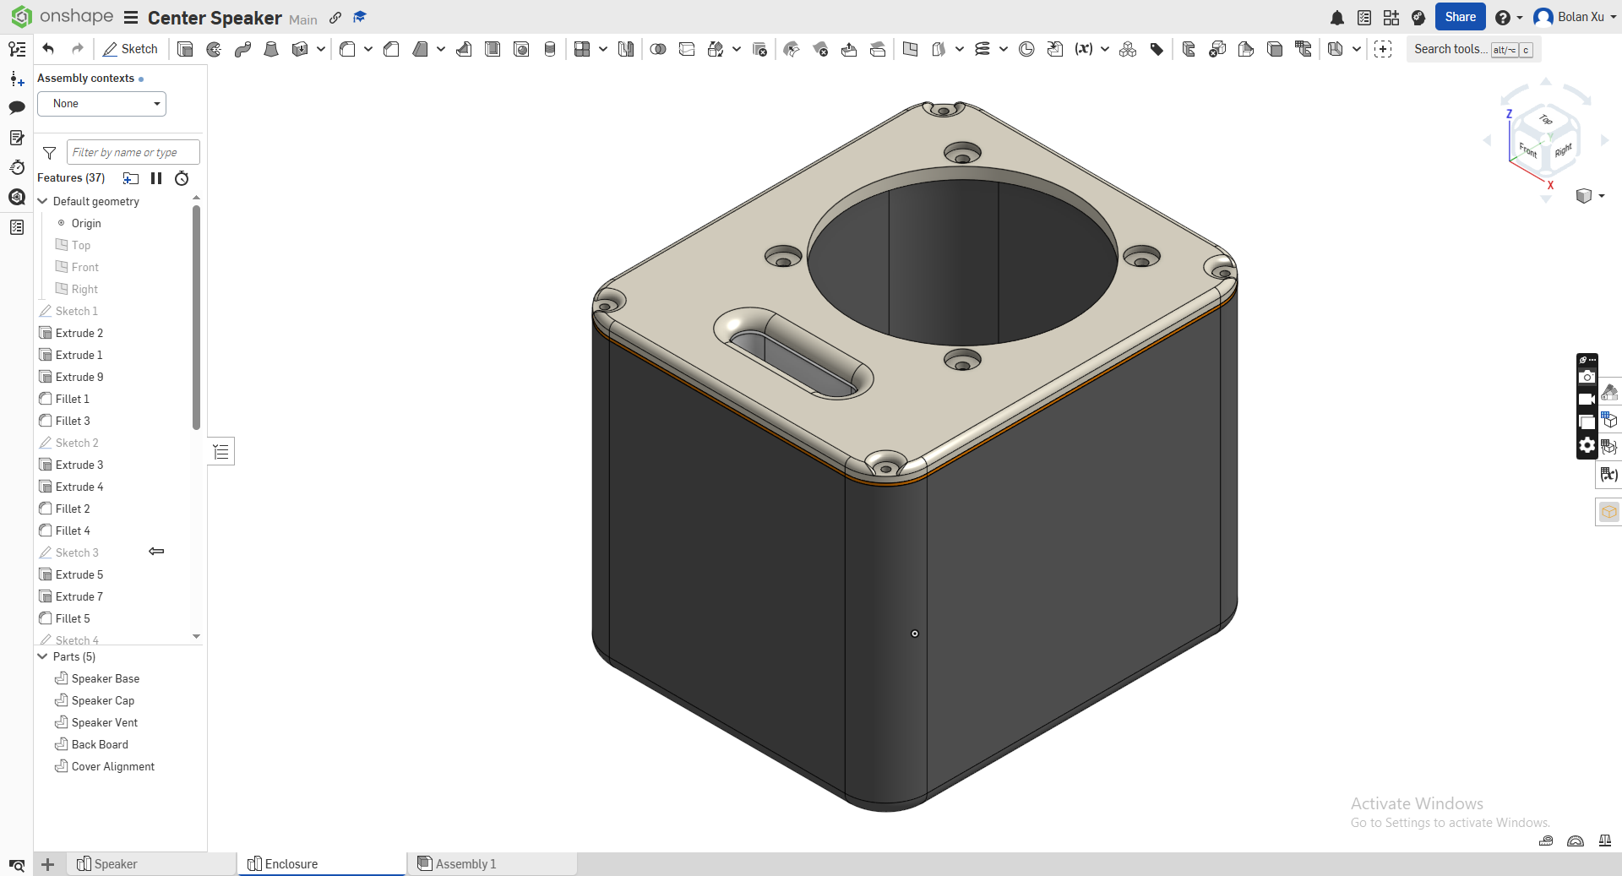
Task: Collapse the Parts (5) section
Action: (43, 656)
